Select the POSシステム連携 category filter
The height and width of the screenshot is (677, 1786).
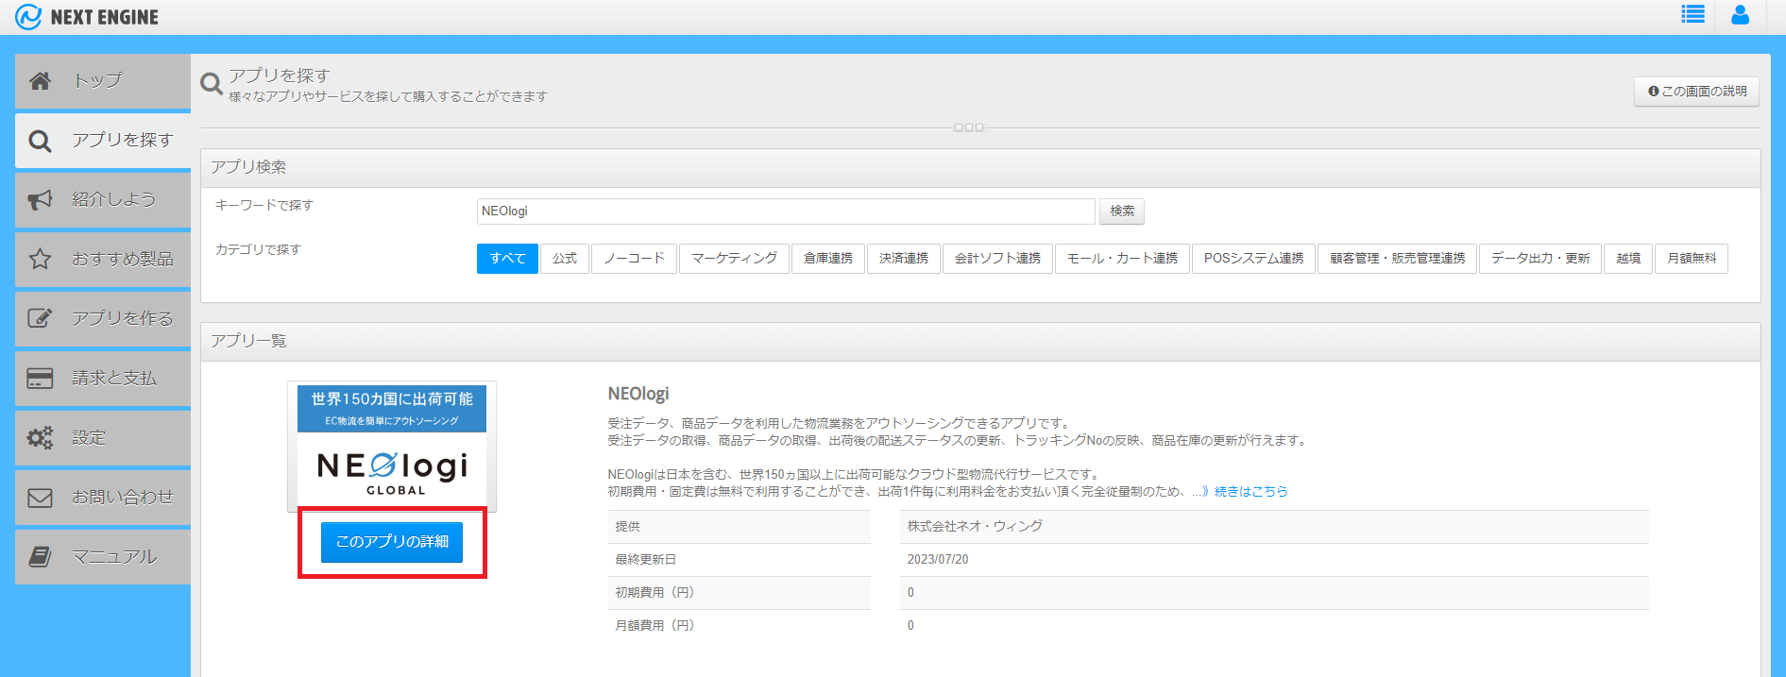(x=1253, y=259)
